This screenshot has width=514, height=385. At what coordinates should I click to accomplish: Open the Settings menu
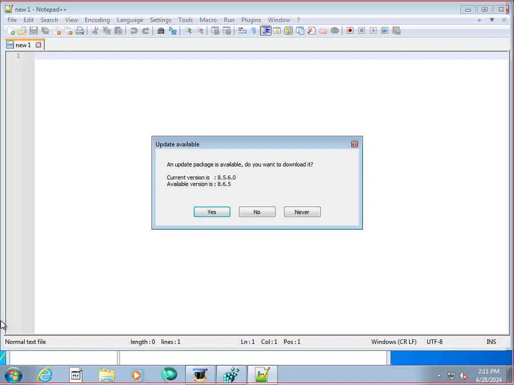coord(161,20)
